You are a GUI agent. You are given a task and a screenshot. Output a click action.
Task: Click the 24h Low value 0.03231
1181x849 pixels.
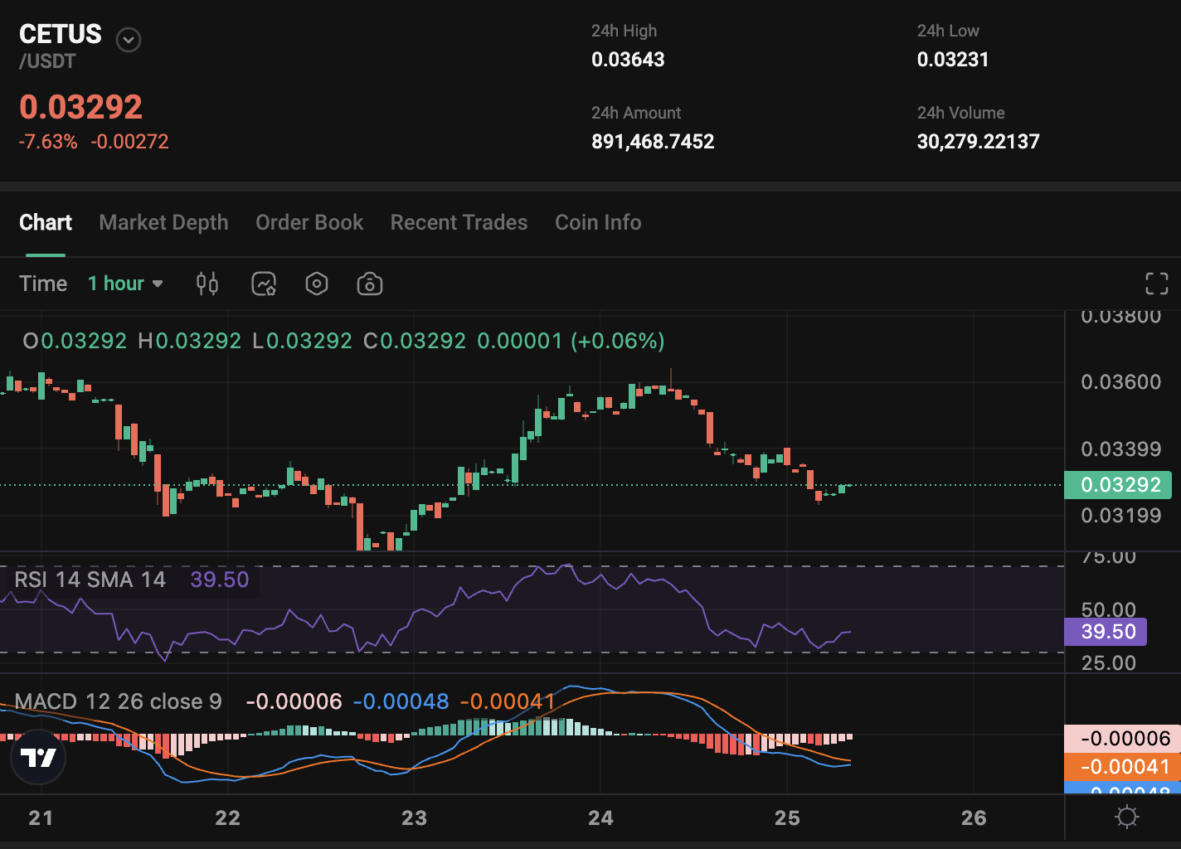tap(953, 60)
